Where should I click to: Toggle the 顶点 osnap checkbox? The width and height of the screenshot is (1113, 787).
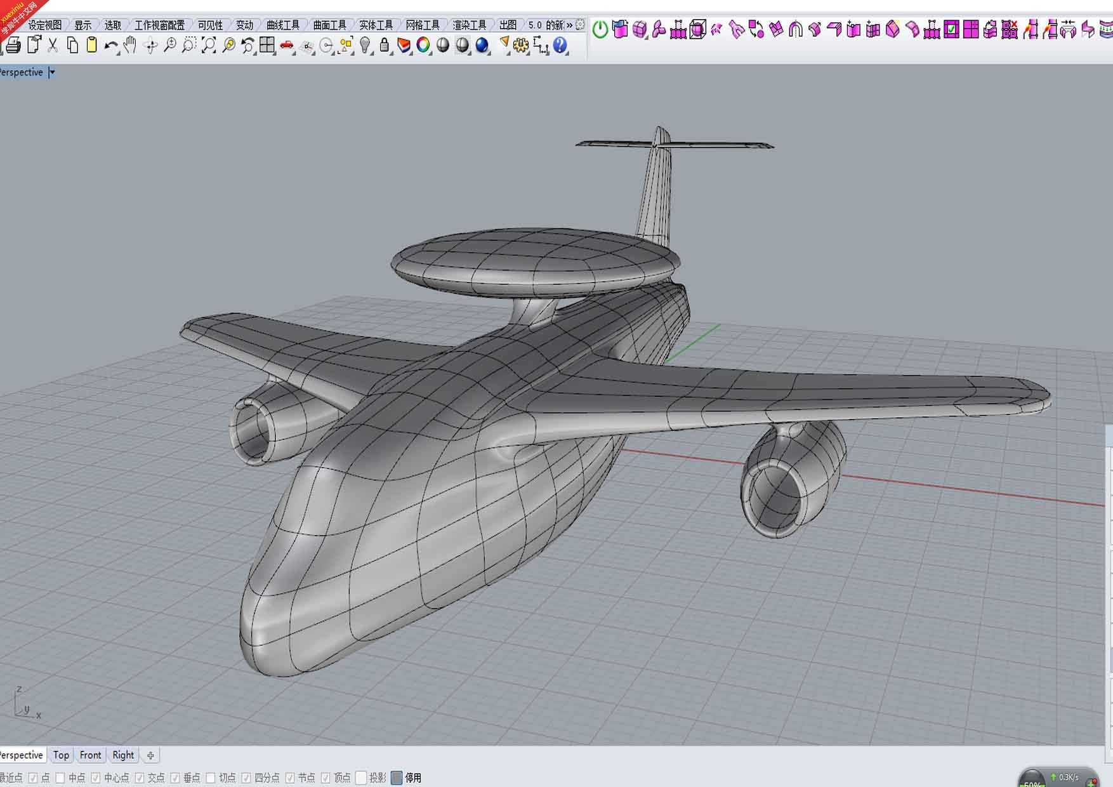pos(326,777)
